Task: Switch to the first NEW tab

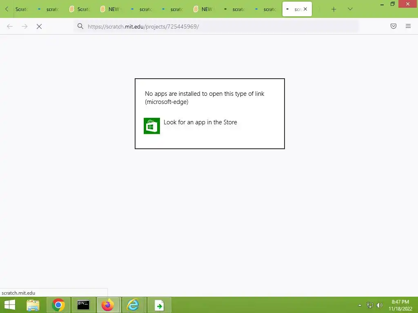Action: point(111,9)
